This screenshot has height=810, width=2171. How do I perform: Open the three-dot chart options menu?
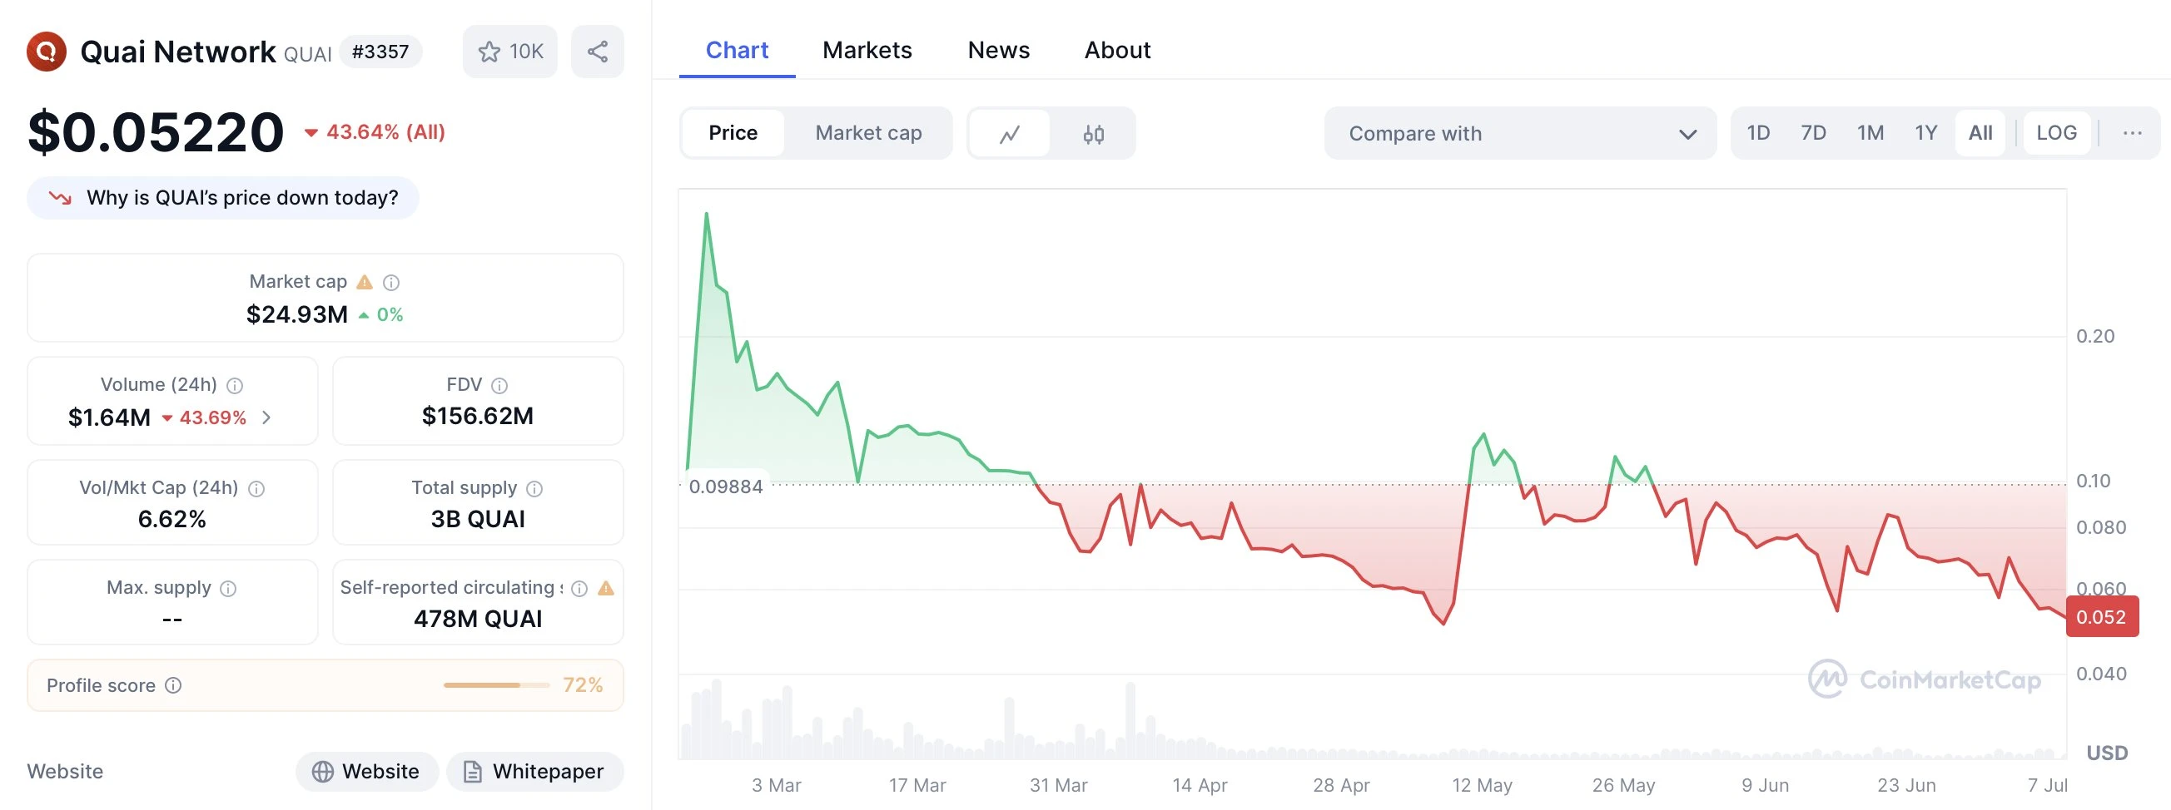click(2131, 133)
